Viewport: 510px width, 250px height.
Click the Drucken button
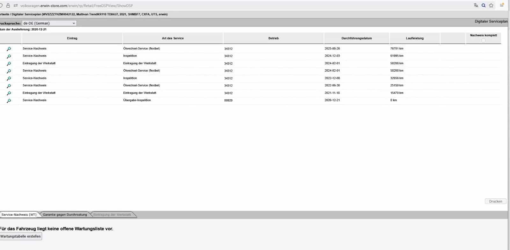pos(496,201)
